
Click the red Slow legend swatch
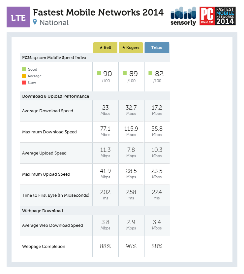tap(24, 83)
